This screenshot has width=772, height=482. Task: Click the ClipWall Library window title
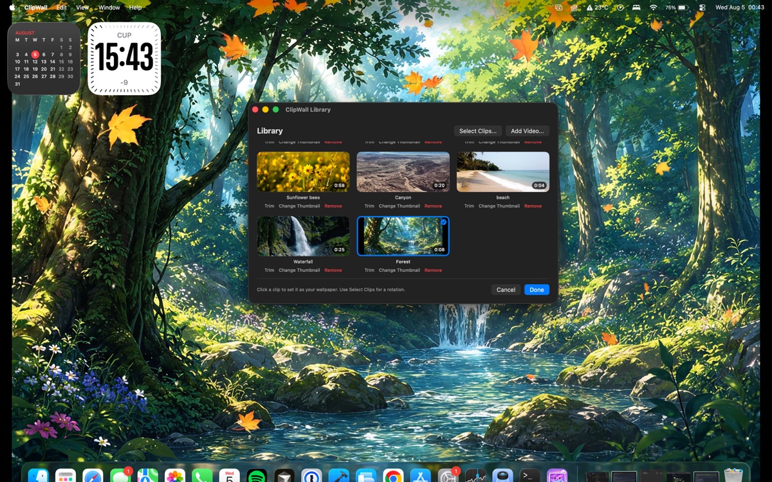pyautogui.click(x=308, y=110)
